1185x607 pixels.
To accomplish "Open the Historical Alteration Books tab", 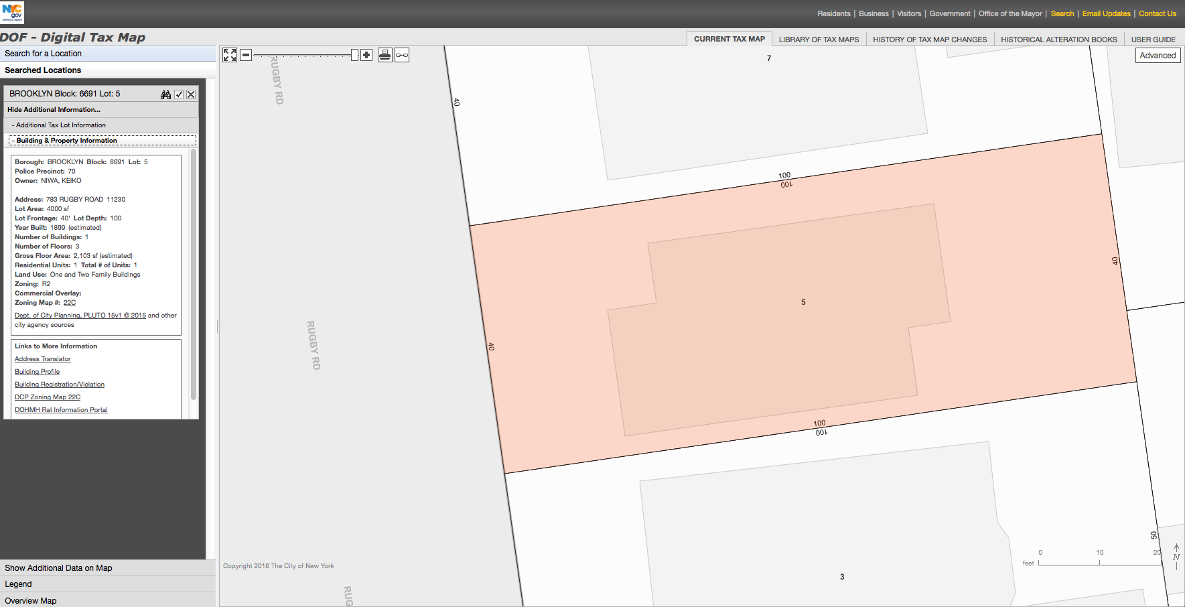I will 1058,40.
